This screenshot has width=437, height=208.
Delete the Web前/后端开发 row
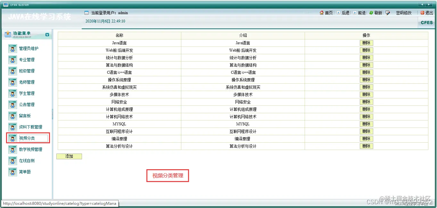366,50
